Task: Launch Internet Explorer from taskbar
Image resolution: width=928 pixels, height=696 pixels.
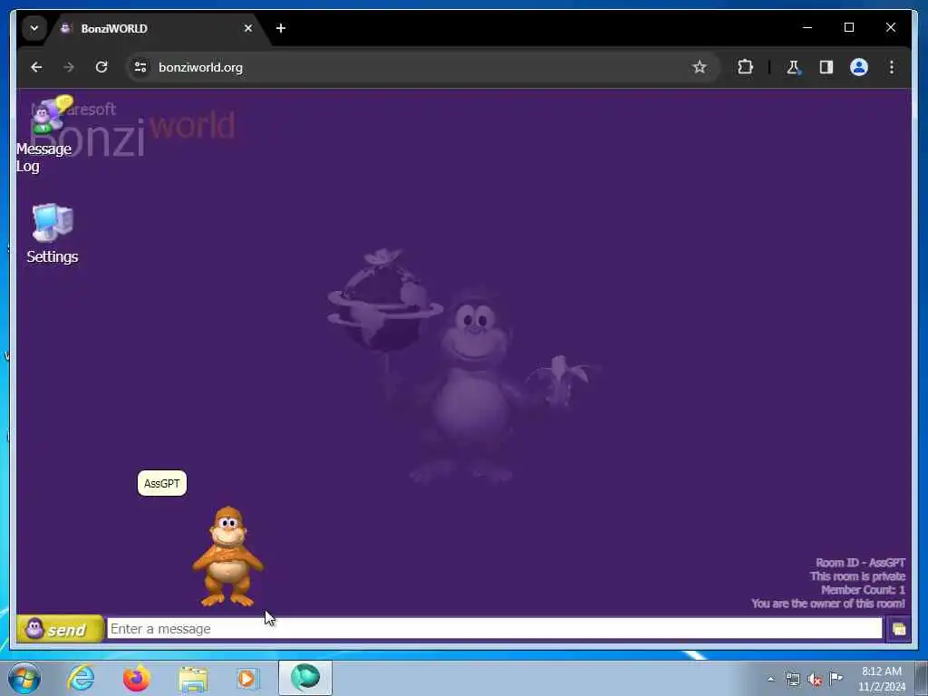Action: tap(81, 678)
